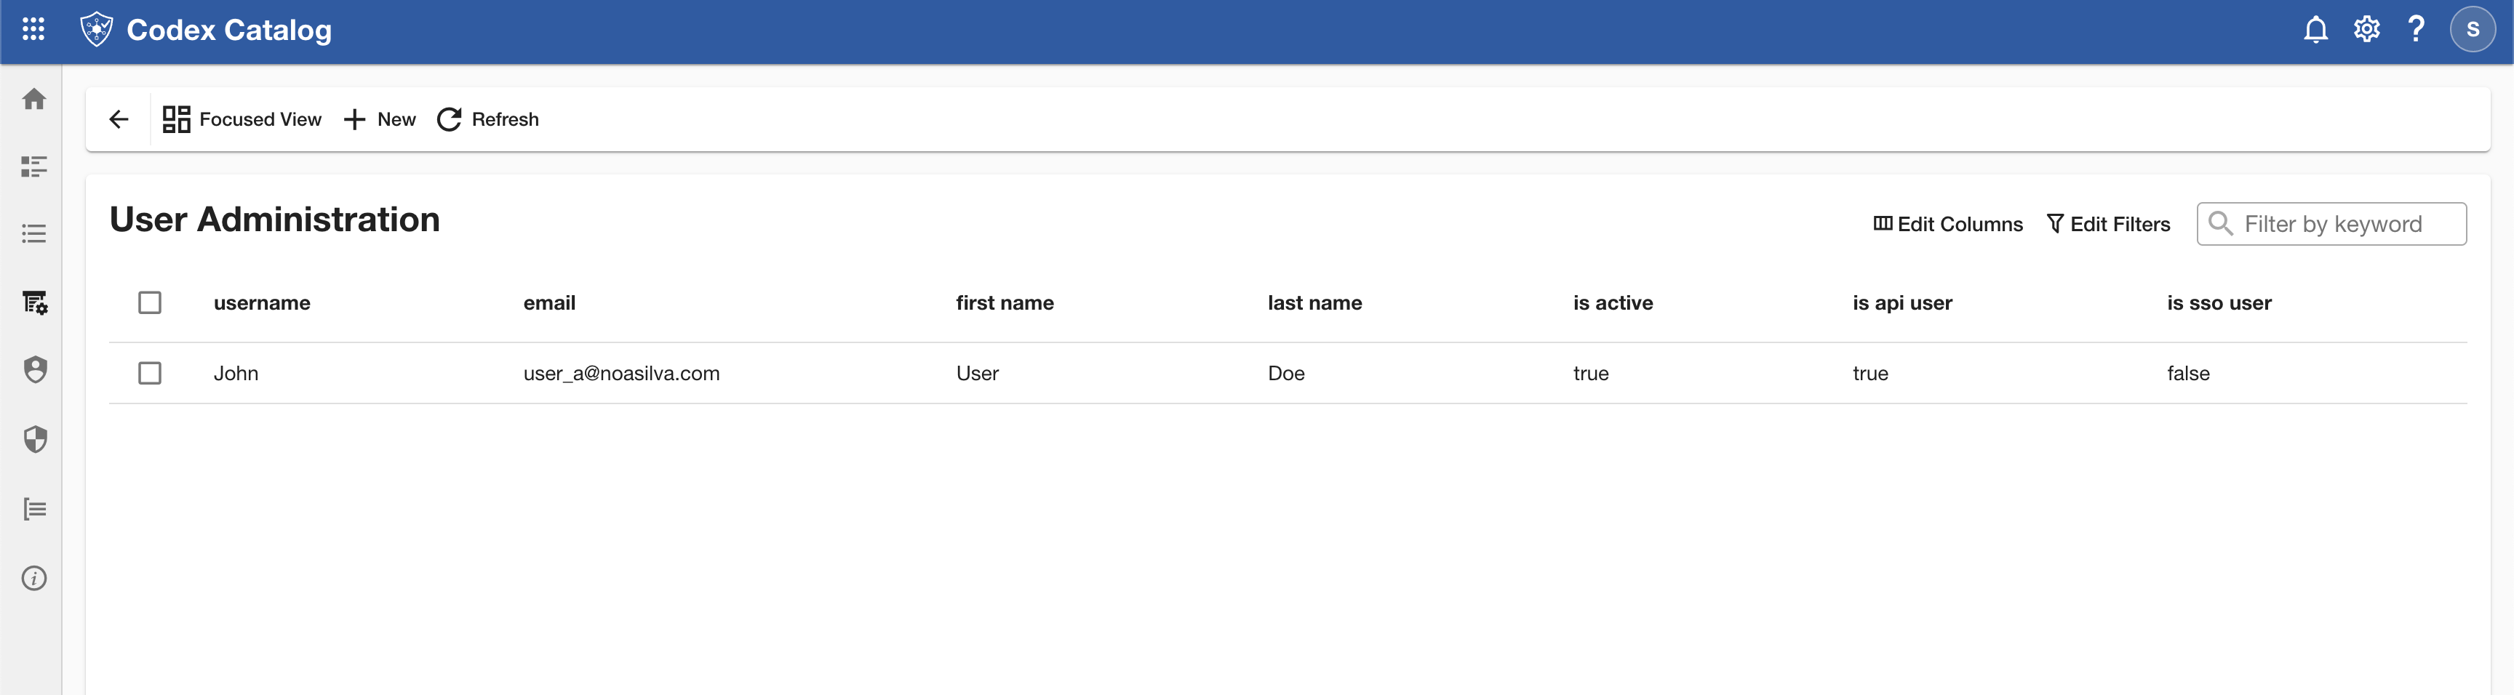Sort by username column header
The width and height of the screenshot is (2514, 695).
[262, 303]
